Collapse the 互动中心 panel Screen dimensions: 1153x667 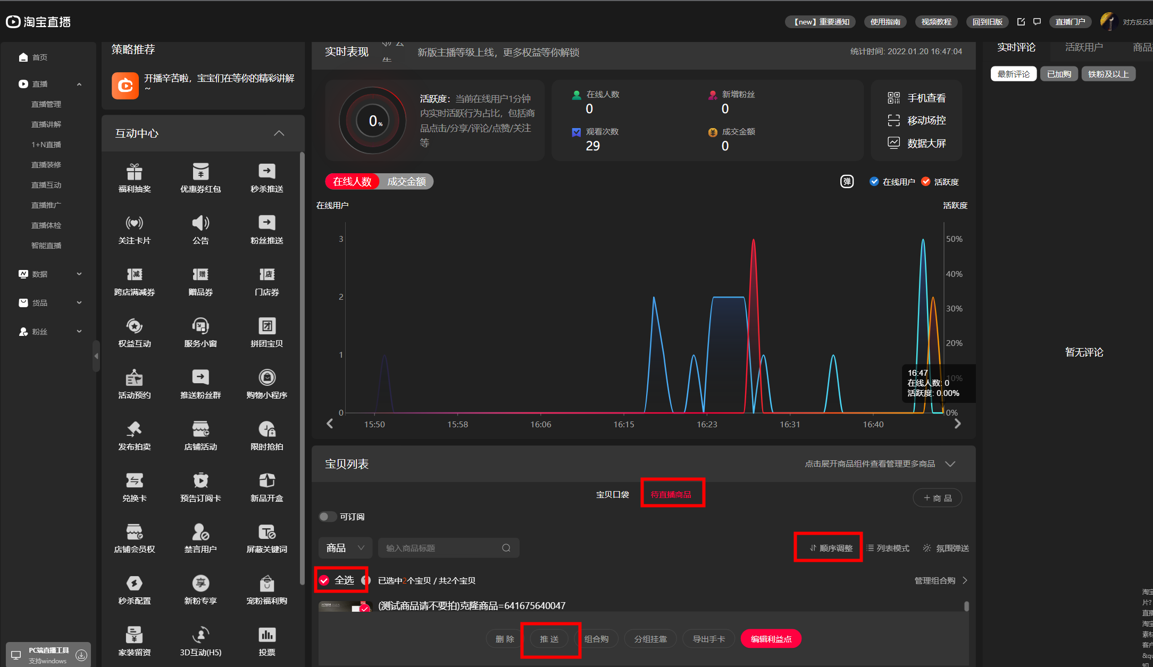[279, 133]
